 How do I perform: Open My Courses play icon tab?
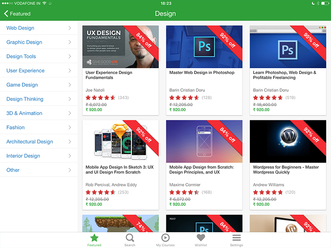(165, 238)
